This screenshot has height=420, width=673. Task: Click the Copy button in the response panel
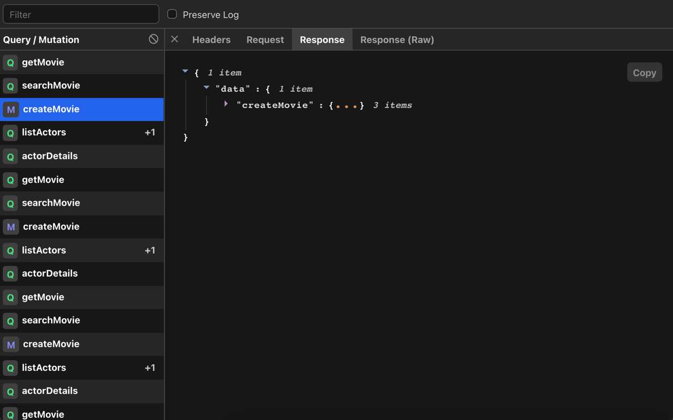(x=645, y=72)
